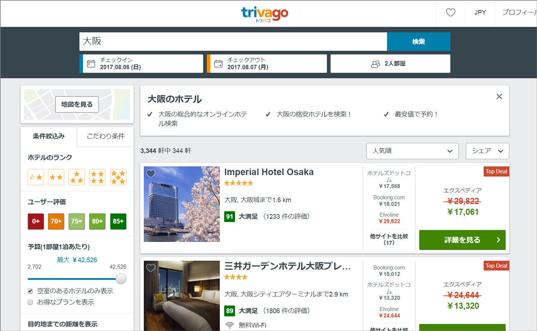The height and width of the screenshot is (331, 537).
Task: Open favorites with the heart icon in header
Action: click(x=451, y=13)
